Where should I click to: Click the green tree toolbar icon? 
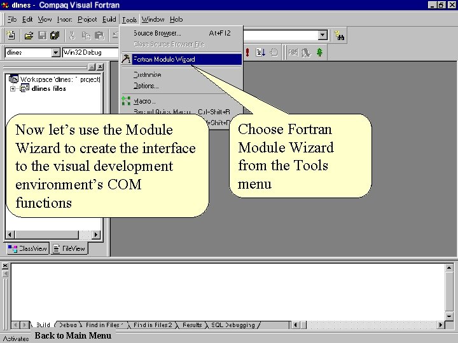point(319,53)
